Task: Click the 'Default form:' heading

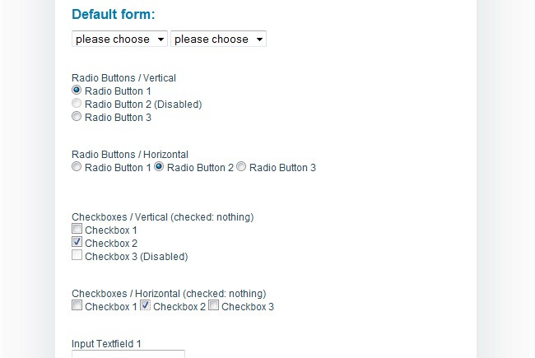Action: point(113,14)
